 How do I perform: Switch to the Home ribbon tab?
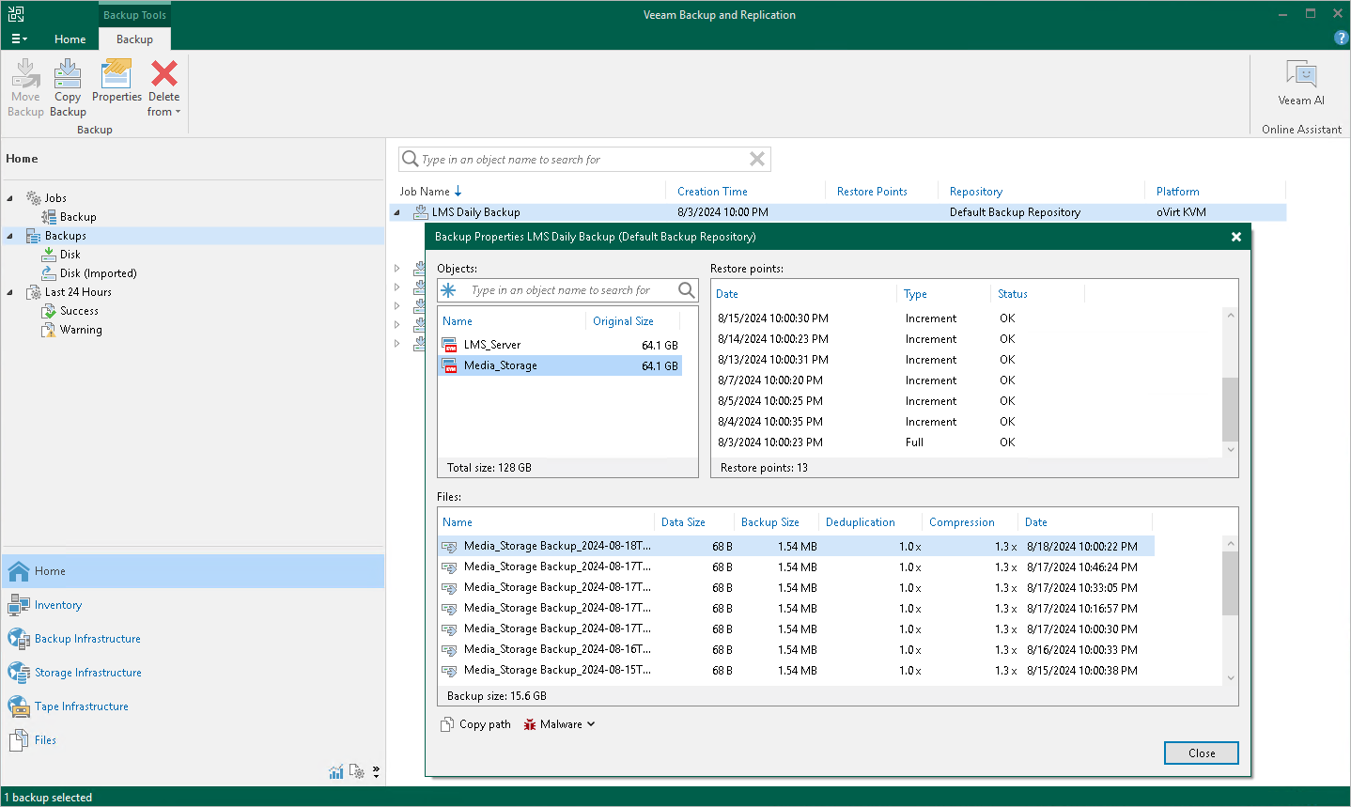point(70,39)
